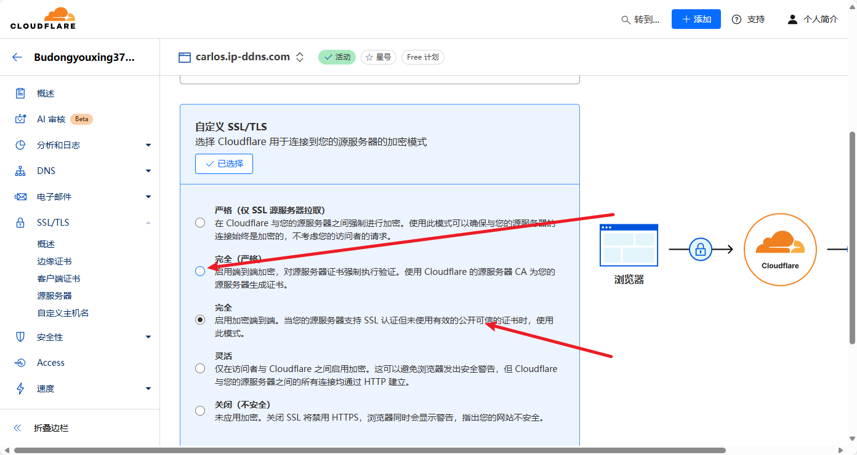857x455 pixels.
Task: Click the AI audit robot icon
Action: pyautogui.click(x=20, y=119)
